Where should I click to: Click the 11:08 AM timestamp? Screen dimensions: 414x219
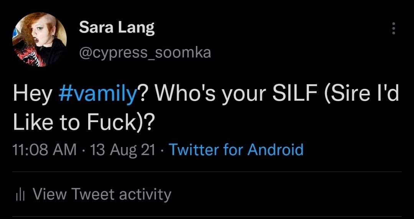[44, 149]
